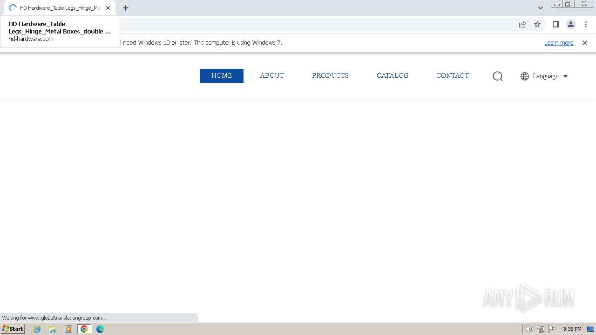Click the website search magnifier icon

click(498, 76)
